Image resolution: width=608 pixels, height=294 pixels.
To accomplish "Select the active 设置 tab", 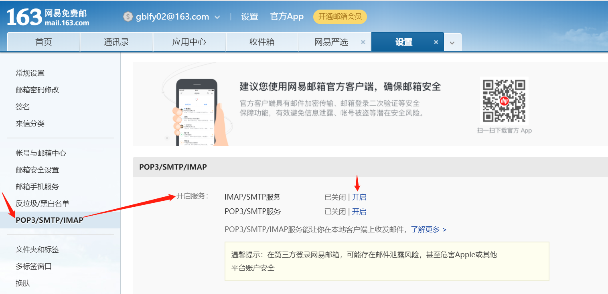I will click(404, 42).
